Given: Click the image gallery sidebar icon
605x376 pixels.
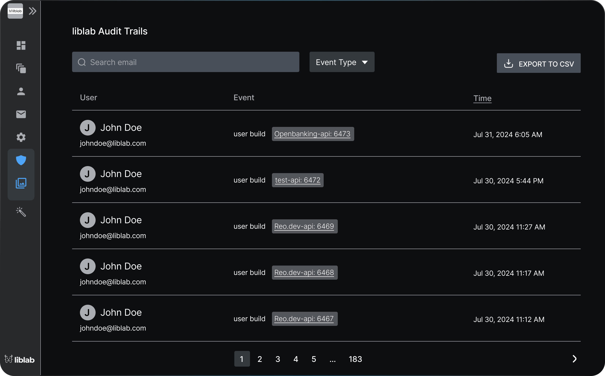Looking at the screenshot, I should [x=21, y=183].
